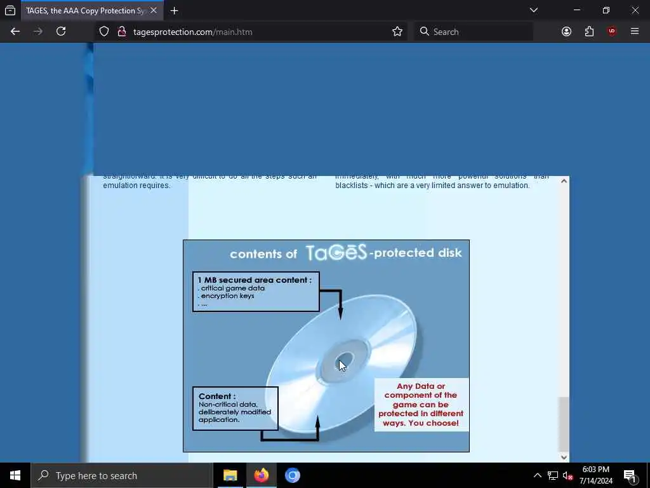Open the extensions puzzle icon
Image resolution: width=650 pixels, height=488 pixels.
click(x=589, y=32)
